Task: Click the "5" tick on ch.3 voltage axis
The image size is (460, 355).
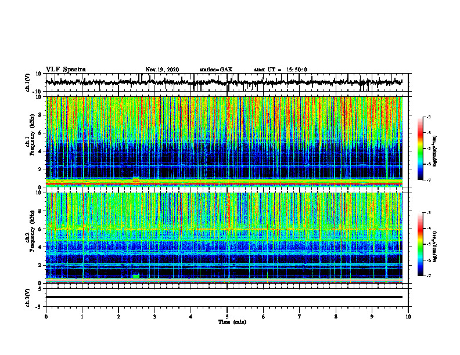Action: (40, 289)
